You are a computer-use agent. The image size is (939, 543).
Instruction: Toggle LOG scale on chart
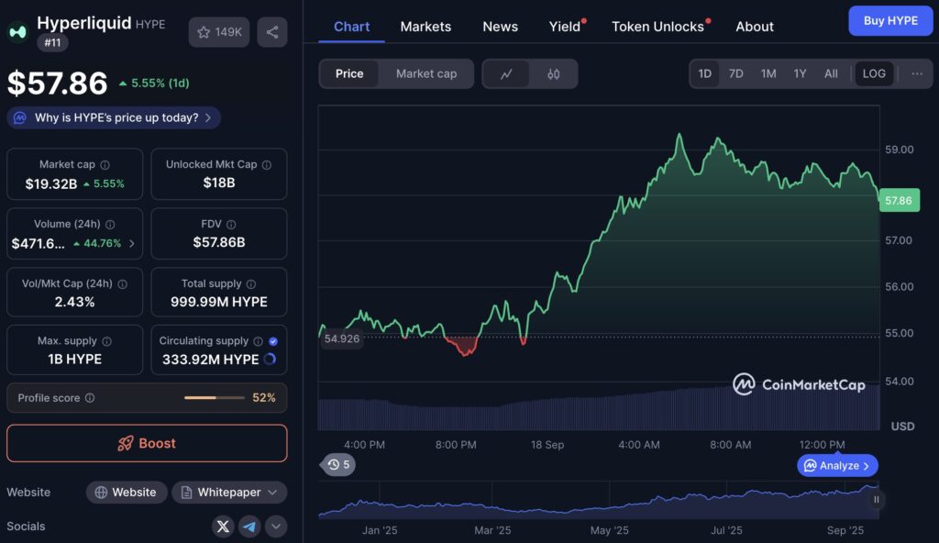(x=874, y=73)
